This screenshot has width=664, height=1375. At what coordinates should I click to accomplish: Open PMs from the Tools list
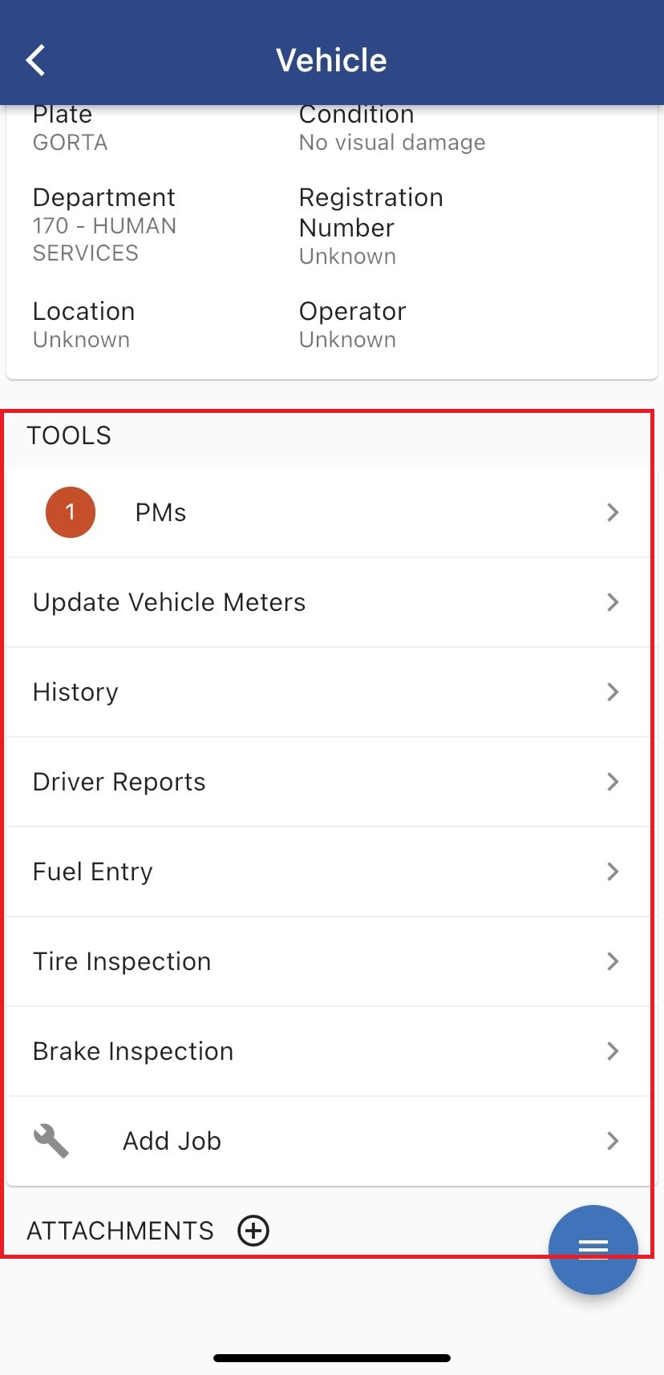click(x=160, y=512)
